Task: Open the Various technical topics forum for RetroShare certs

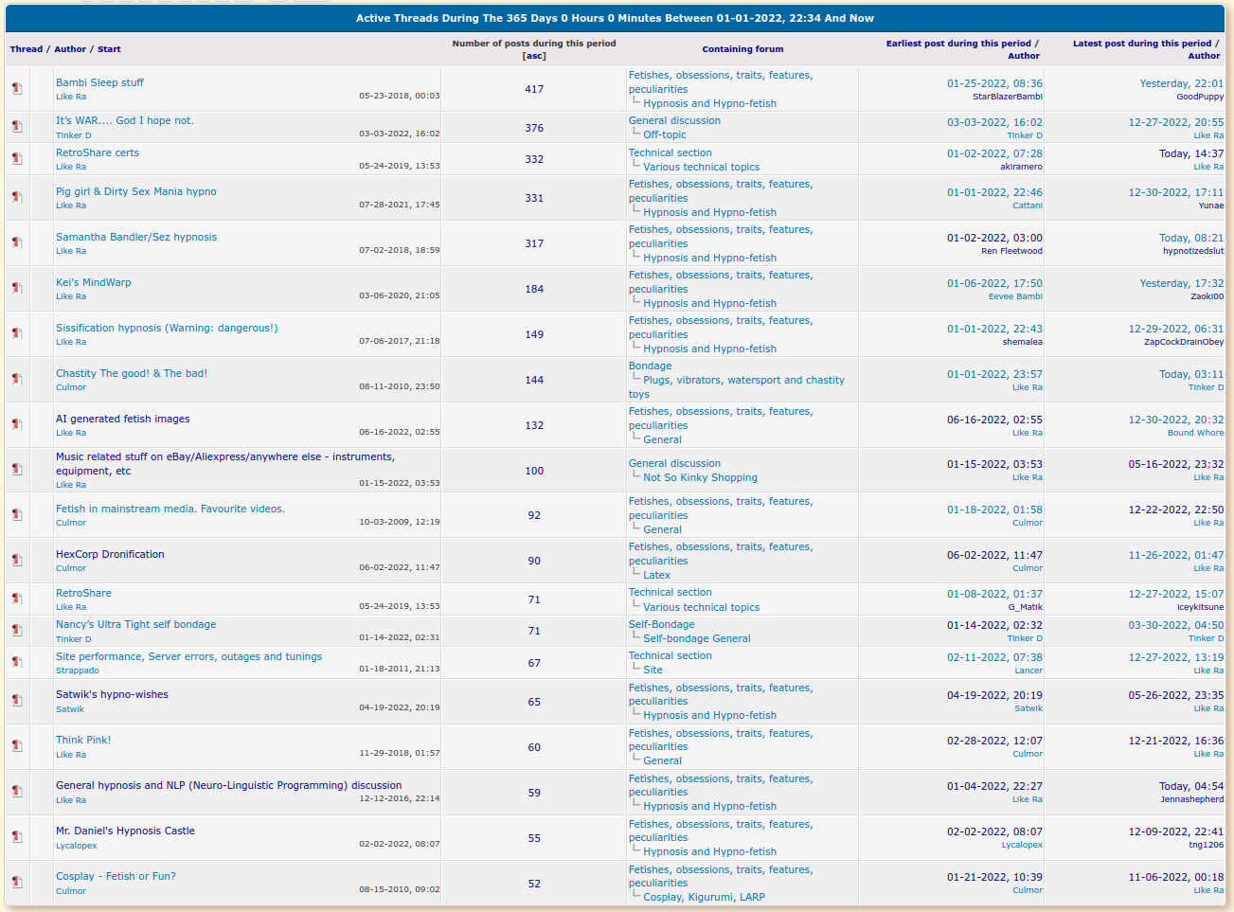Action: 701,168
